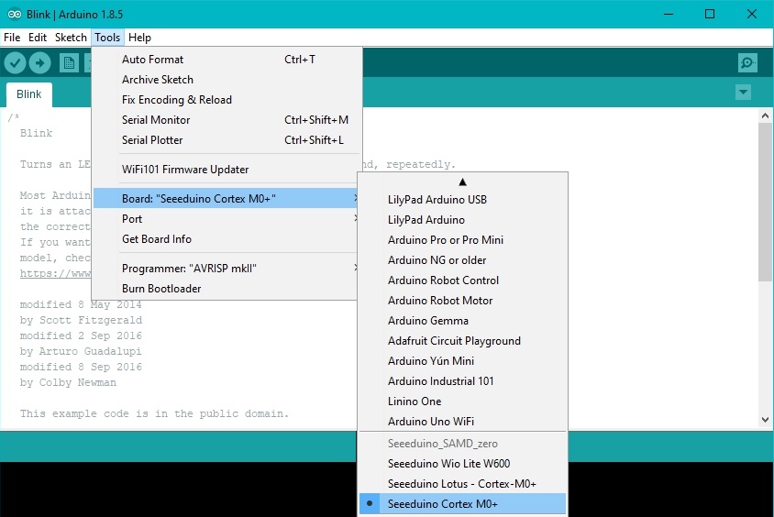Choose Seeeduino Lotus - Cortex-M0+ board
774x517 pixels.
coord(462,483)
